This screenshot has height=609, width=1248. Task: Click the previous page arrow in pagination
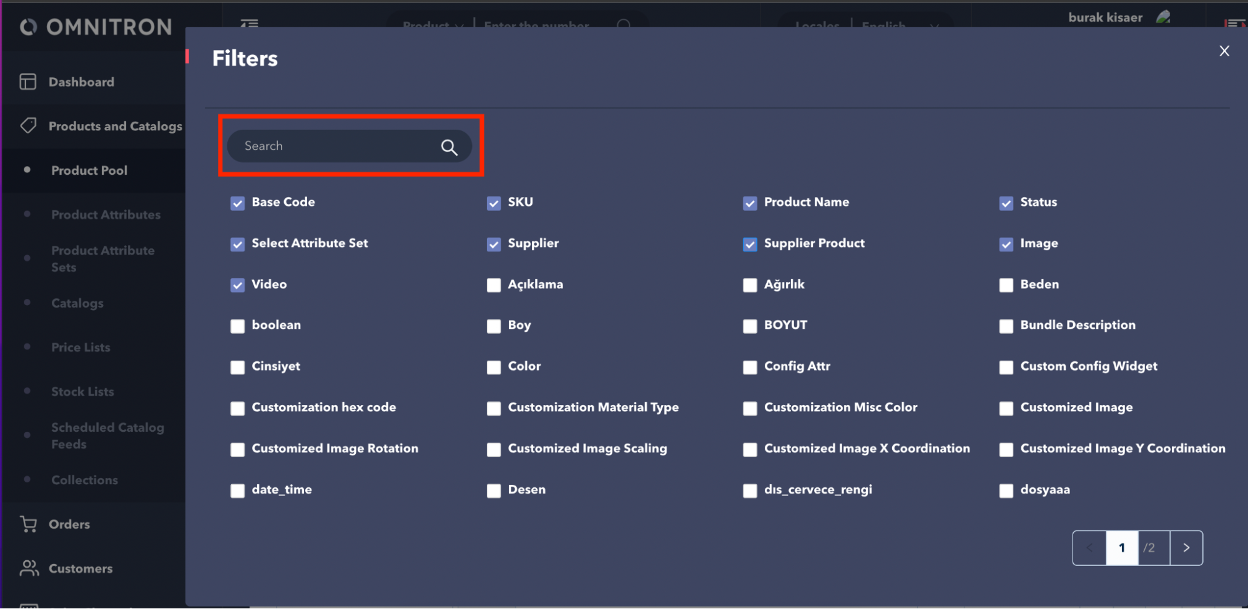[x=1089, y=548]
